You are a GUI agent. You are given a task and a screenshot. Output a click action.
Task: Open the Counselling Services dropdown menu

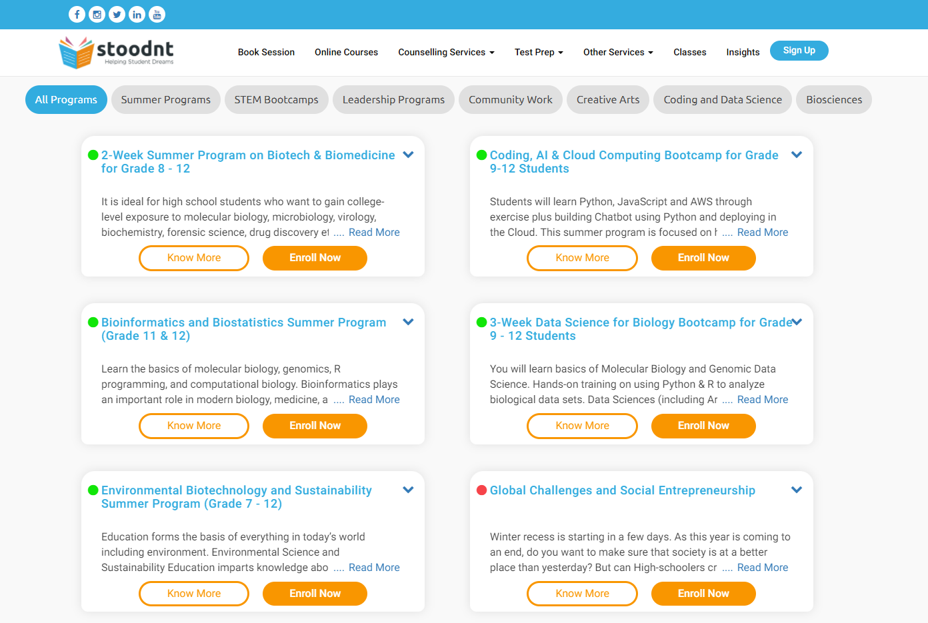(446, 52)
